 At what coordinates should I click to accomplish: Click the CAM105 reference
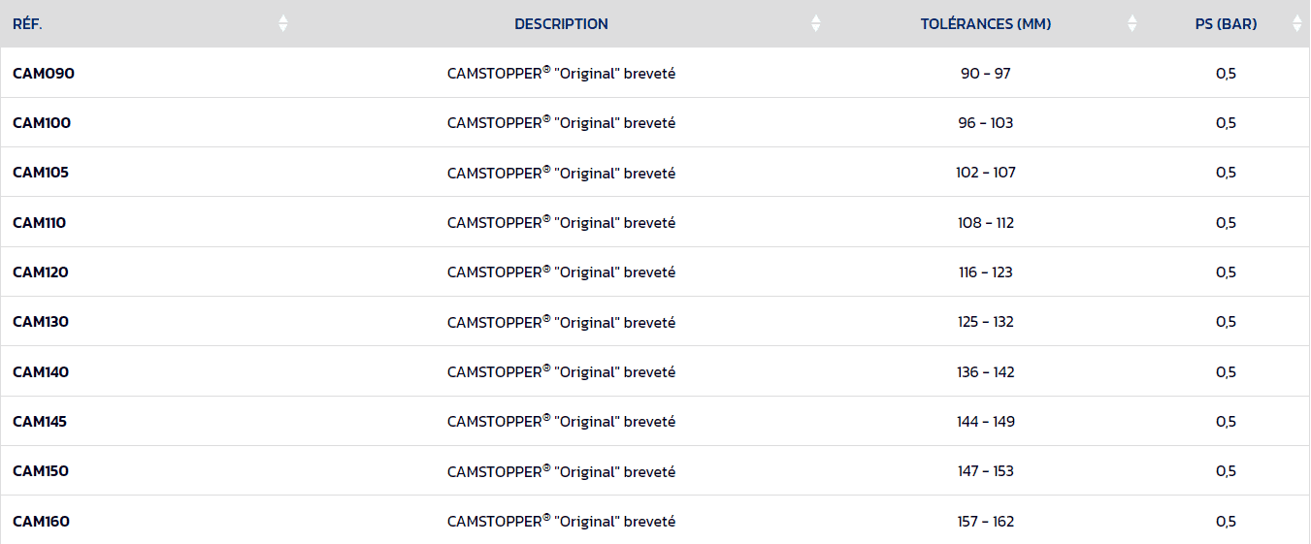coord(41,173)
